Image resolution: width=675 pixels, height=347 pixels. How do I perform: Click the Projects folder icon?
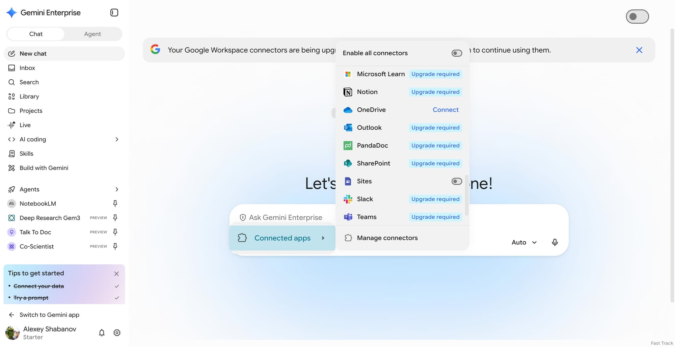click(x=11, y=111)
